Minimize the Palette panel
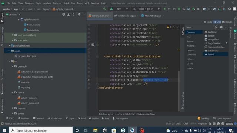The width and height of the screenshot is (237, 133). point(226,27)
